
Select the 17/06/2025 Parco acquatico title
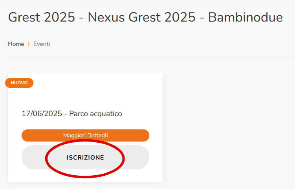coord(72,114)
